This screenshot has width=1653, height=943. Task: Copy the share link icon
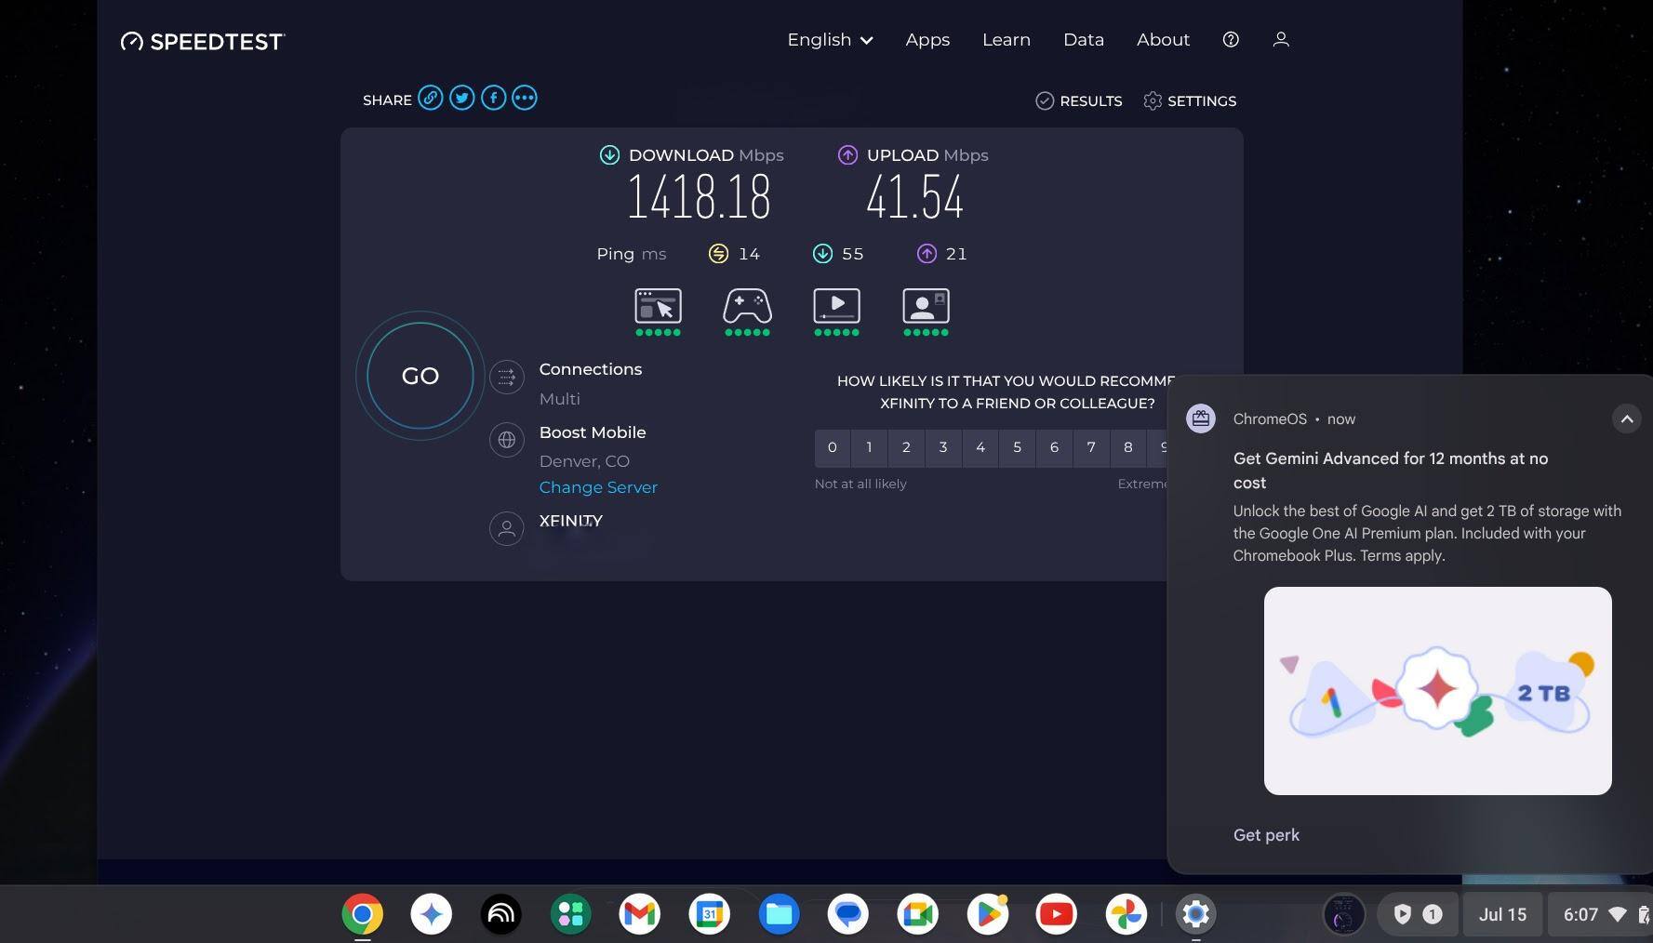430,98
